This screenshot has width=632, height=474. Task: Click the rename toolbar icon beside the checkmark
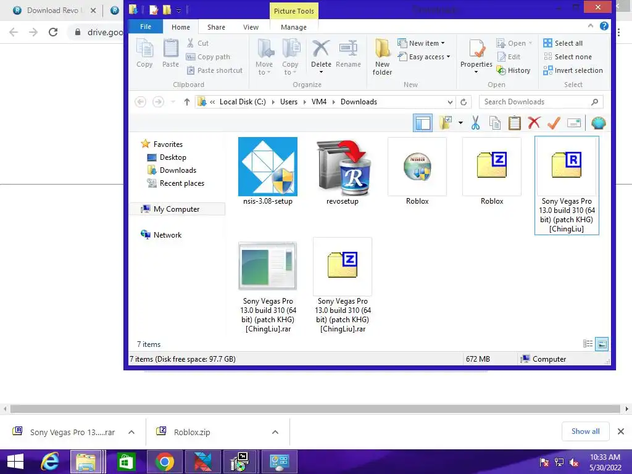point(573,123)
